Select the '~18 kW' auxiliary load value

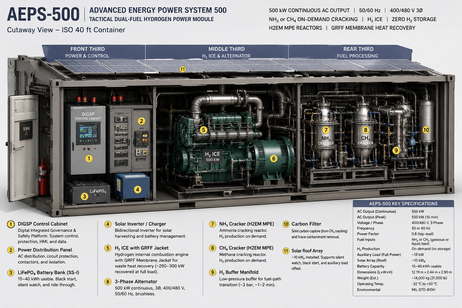click(417, 255)
